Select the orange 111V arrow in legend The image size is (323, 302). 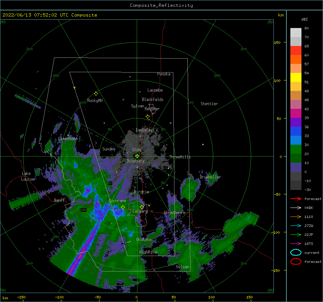click(x=296, y=217)
